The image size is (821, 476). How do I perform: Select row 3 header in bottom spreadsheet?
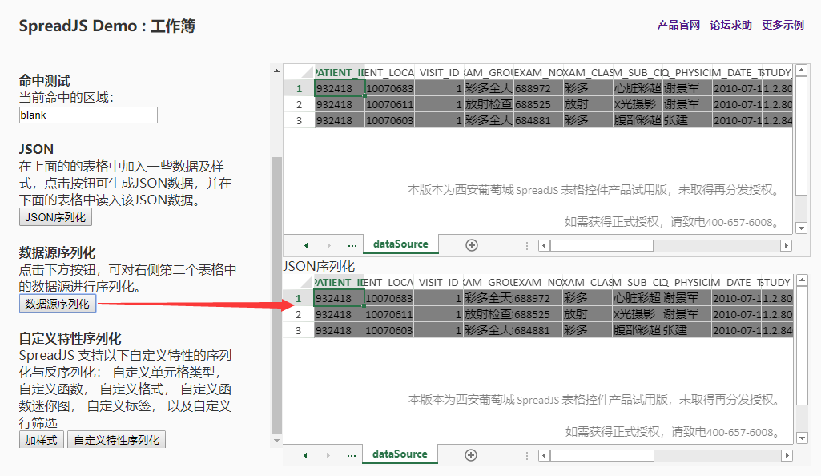[299, 330]
